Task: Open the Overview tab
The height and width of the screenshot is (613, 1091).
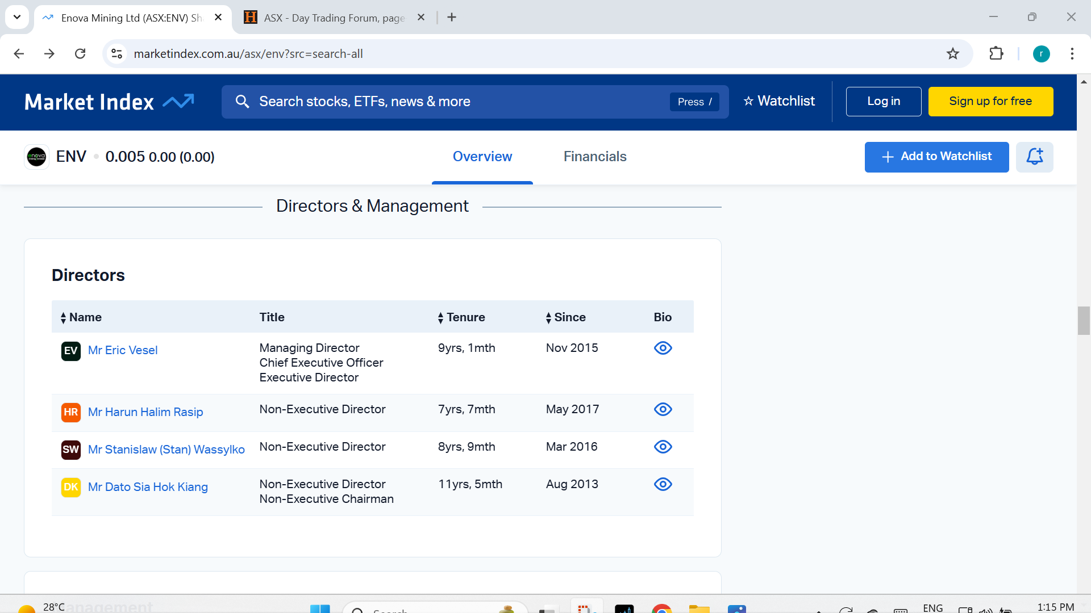Action: (482, 157)
